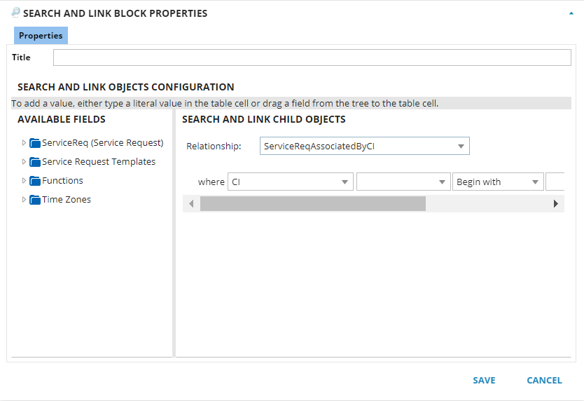Expand the Time Zones tree node
Image resolution: width=584 pixels, height=401 pixels.
coord(24,200)
